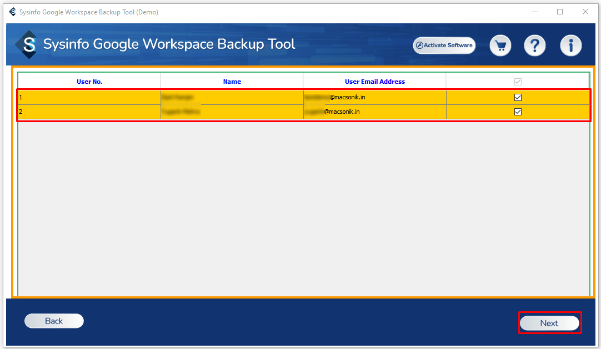Screen dimensions: 601x349
Task: Select the second row's macsonik.in email cell
Action: tap(374, 112)
